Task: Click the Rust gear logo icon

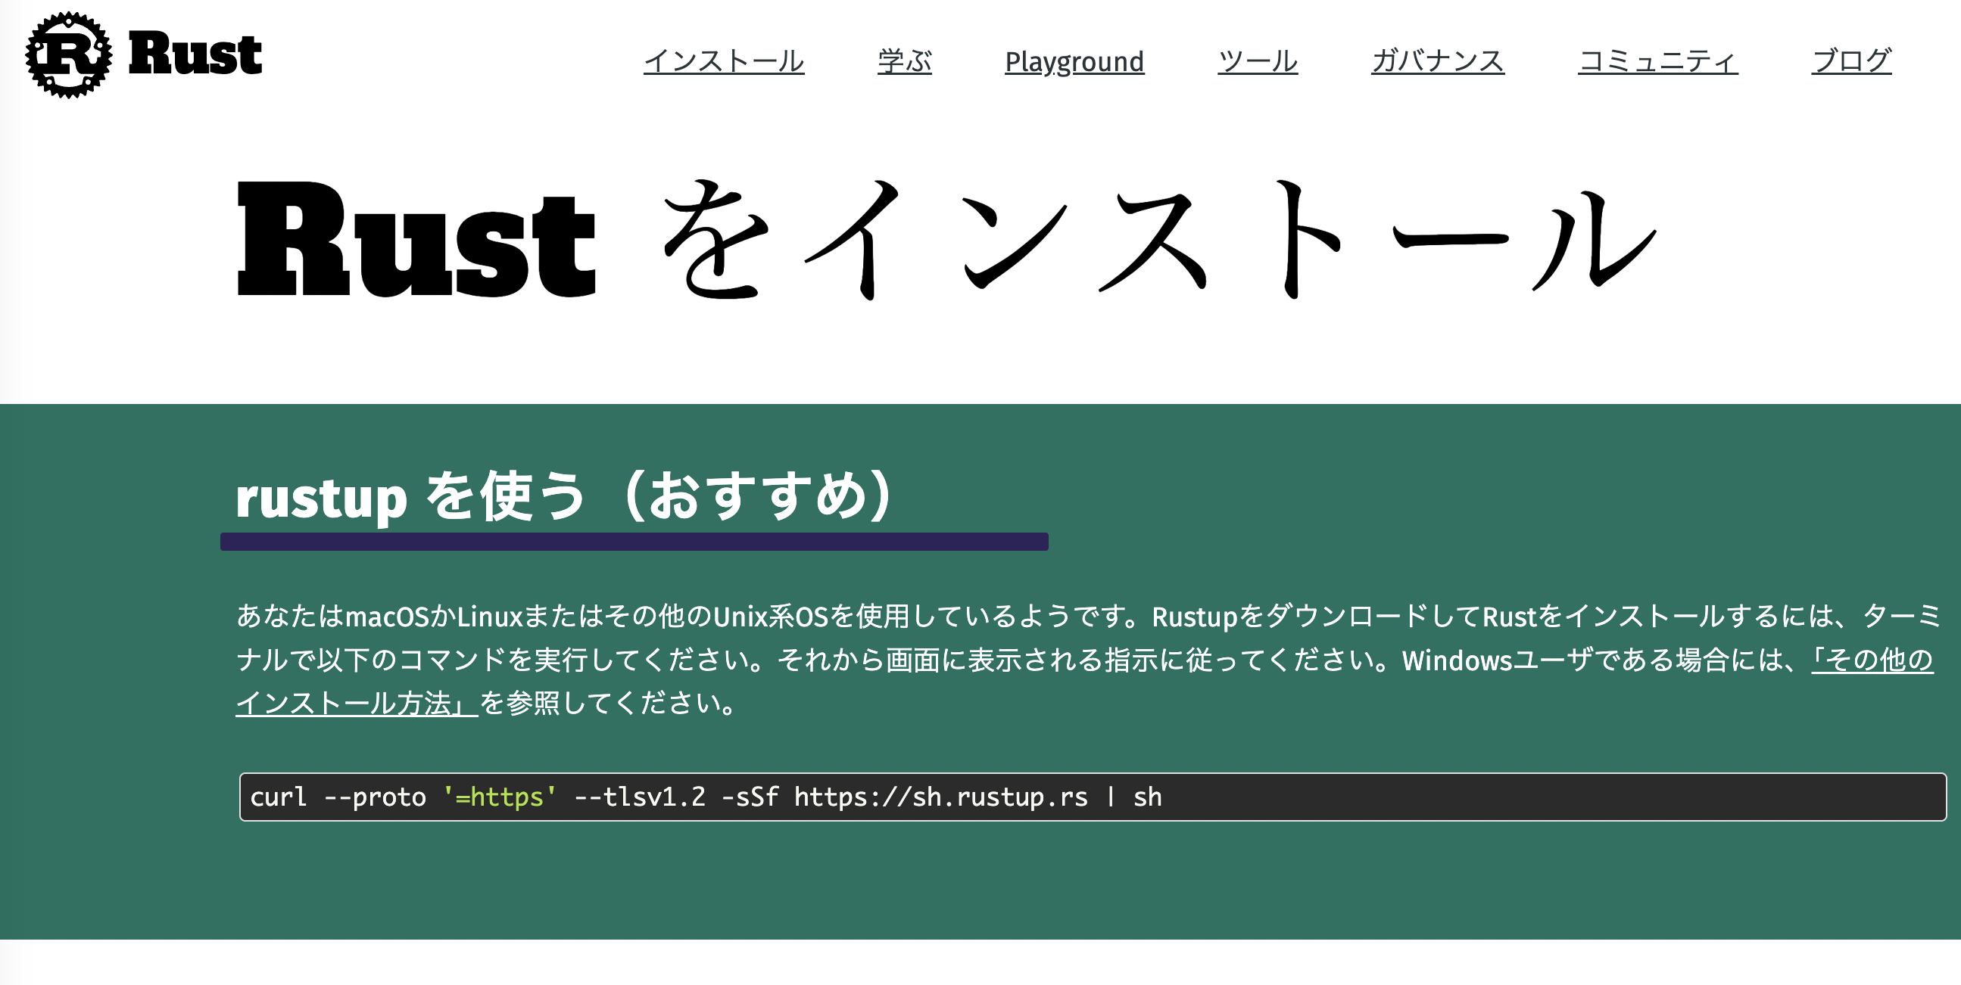Action: click(x=68, y=54)
